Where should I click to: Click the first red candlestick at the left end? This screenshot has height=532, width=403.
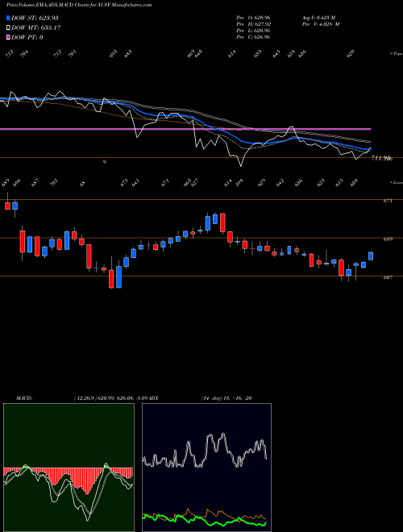point(7,206)
